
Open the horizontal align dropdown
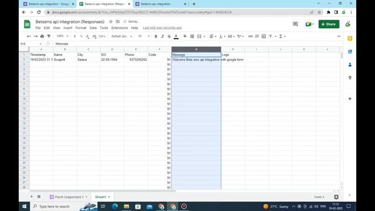[x=213, y=36]
